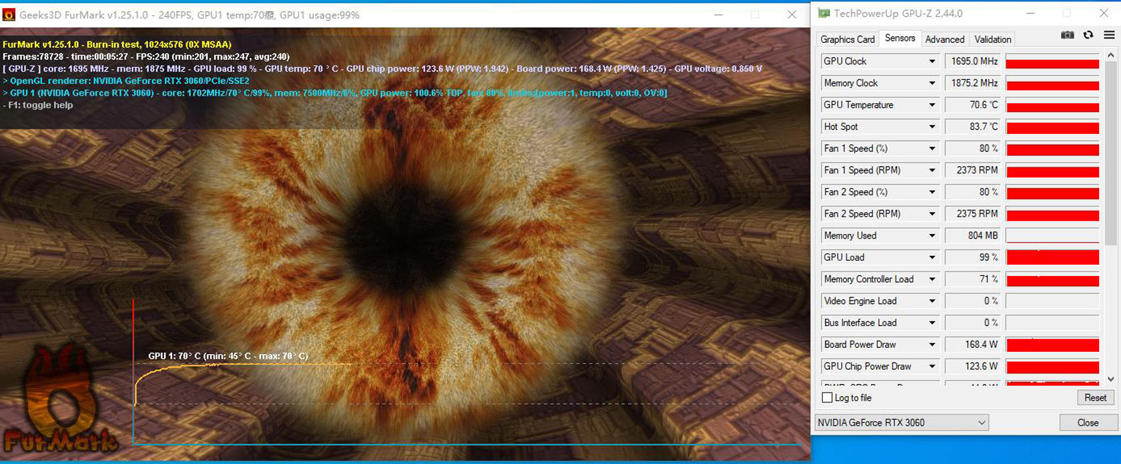This screenshot has height=464, width=1121.
Task: Open the GPU Clock sensor dropdown
Action: 932,61
